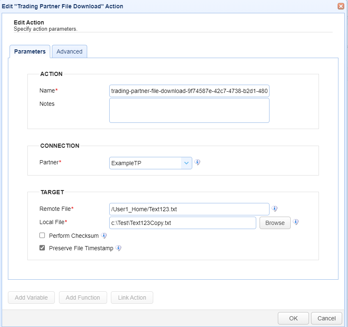Confirm with the OK button
The height and width of the screenshot is (327, 348).
pyautogui.click(x=293, y=318)
